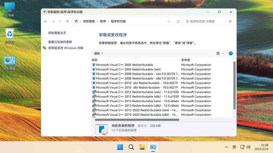Expand the 组织 dropdown menu
This screenshot has height=153, width=273.
(x=99, y=54)
